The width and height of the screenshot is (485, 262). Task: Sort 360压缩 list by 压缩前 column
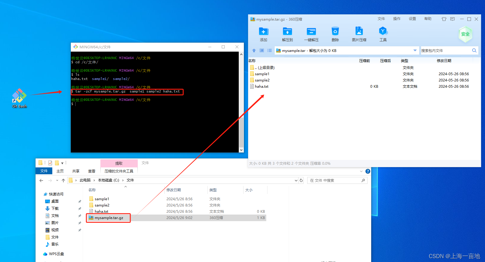[365, 61]
